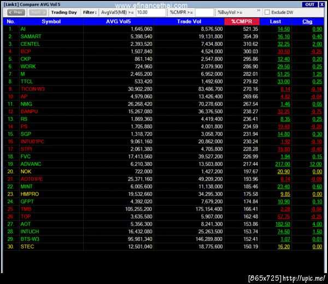The image size is (328, 284).
Task: Sort by the Trade Vol column header
Action: point(189,21)
